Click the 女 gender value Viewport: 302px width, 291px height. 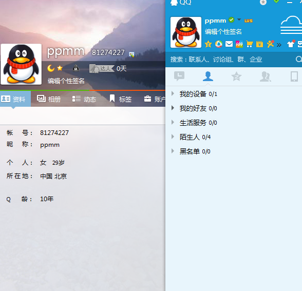pyautogui.click(x=43, y=163)
